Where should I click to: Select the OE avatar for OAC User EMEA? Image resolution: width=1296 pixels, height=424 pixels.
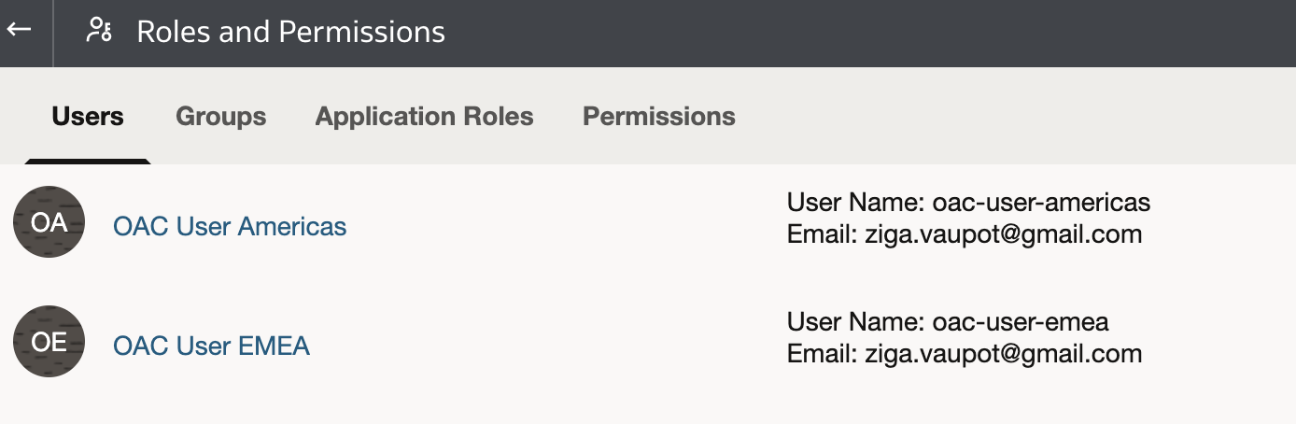pyautogui.click(x=49, y=342)
